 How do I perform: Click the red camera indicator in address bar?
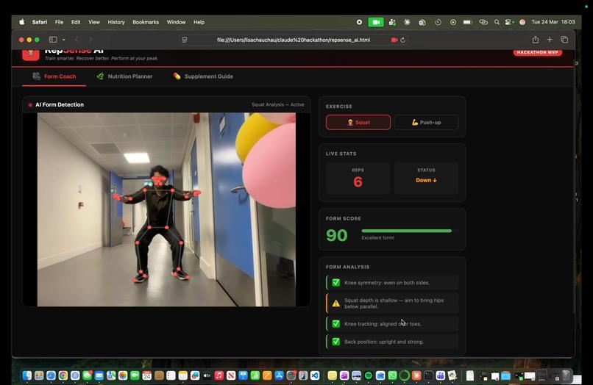394,40
